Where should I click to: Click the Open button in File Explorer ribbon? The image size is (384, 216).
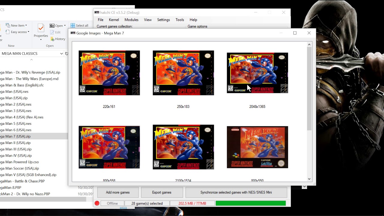(56, 26)
